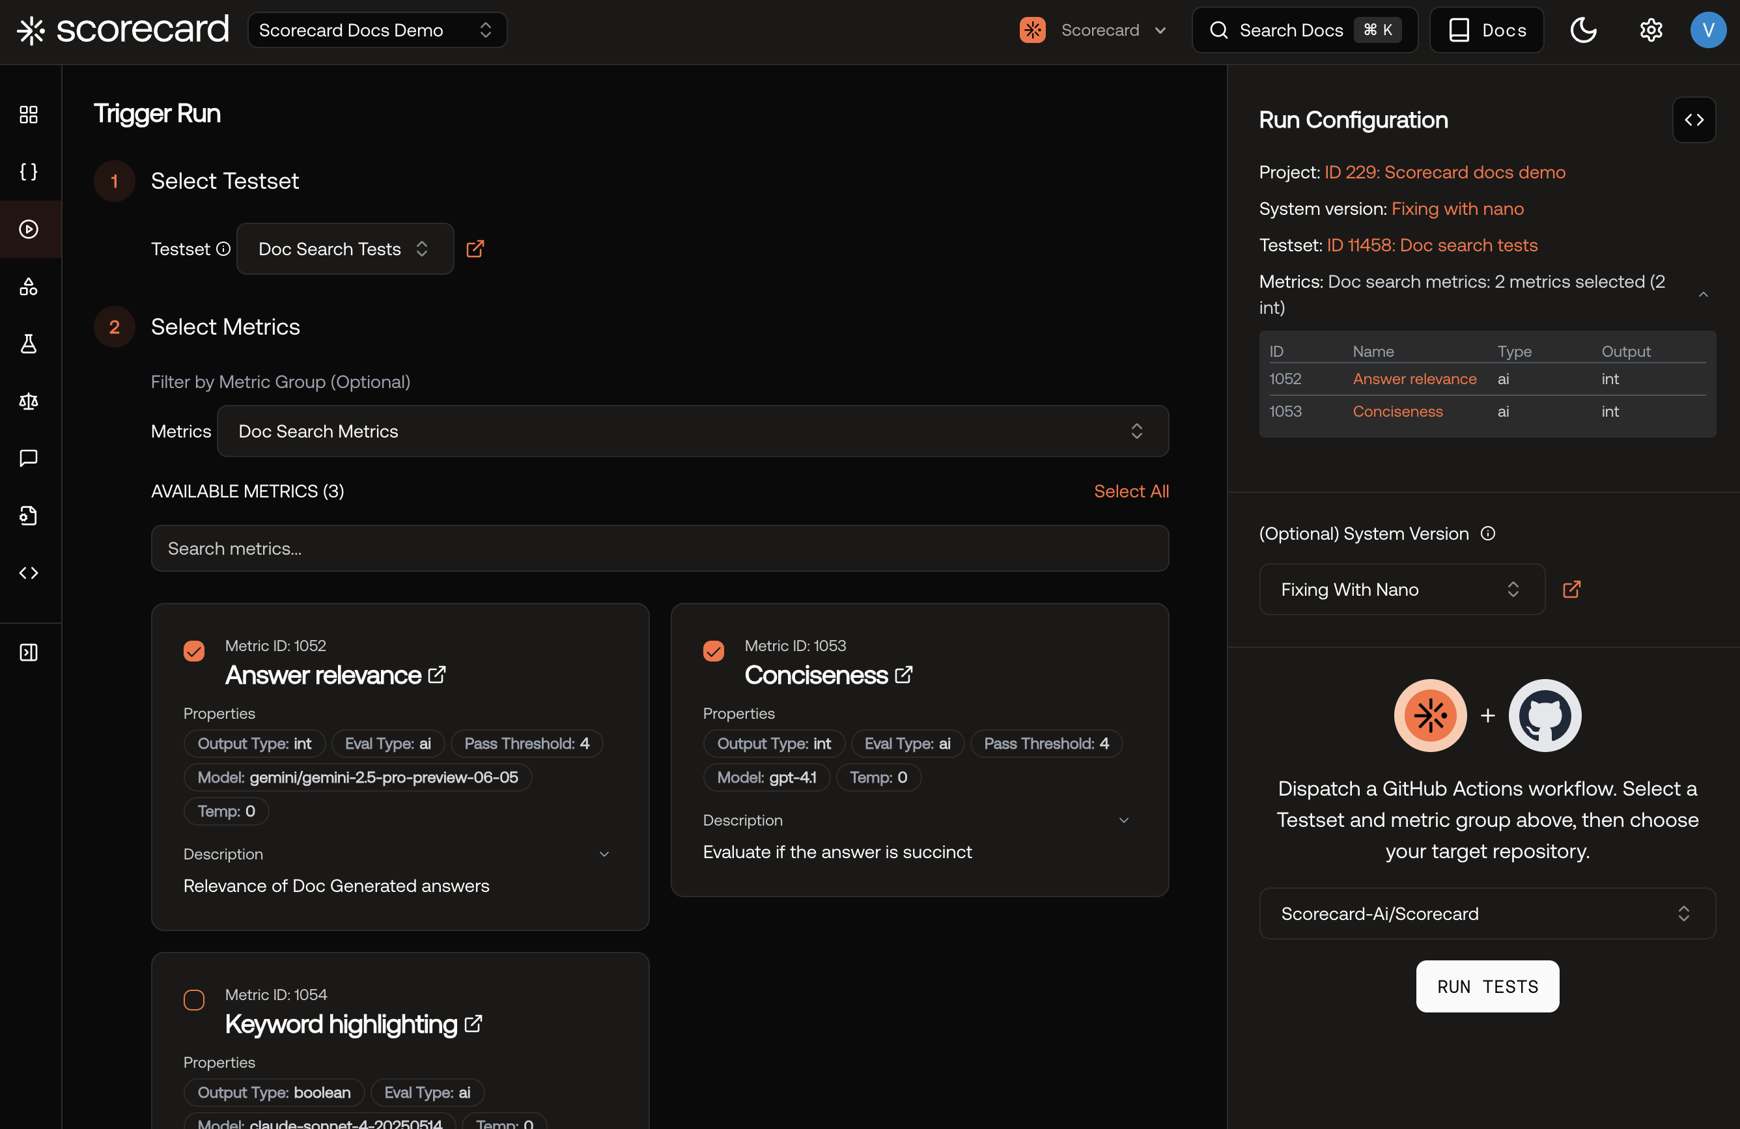
Task: Check the Keyword highlighting metric
Action: (x=194, y=999)
